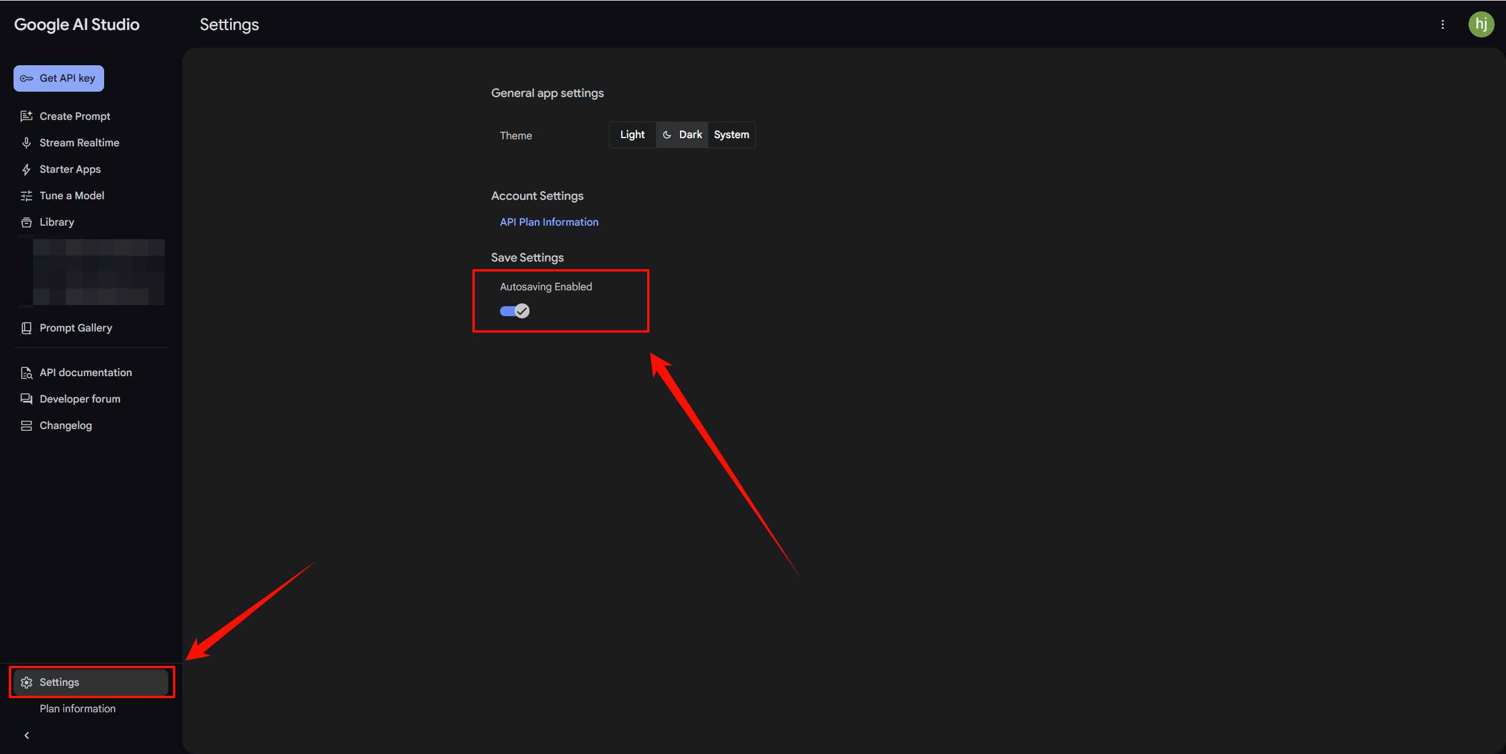Select the Light theme option
The image size is (1506, 754).
(x=632, y=135)
